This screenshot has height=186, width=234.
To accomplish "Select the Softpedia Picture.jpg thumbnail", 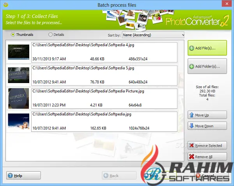I will point(19,98).
